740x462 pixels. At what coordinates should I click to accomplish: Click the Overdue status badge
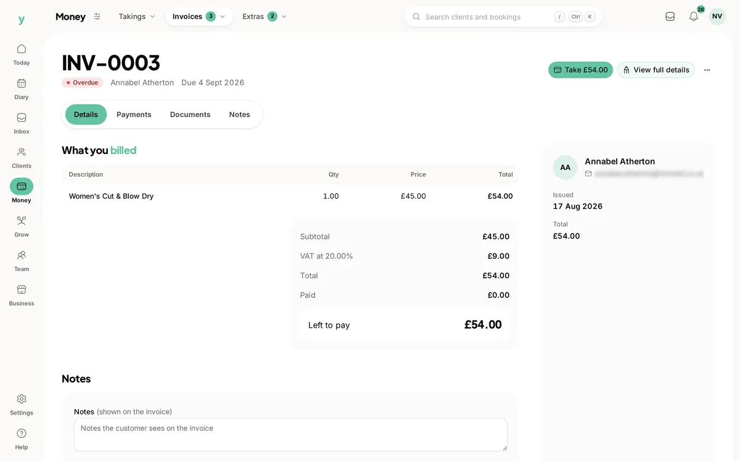click(x=82, y=83)
